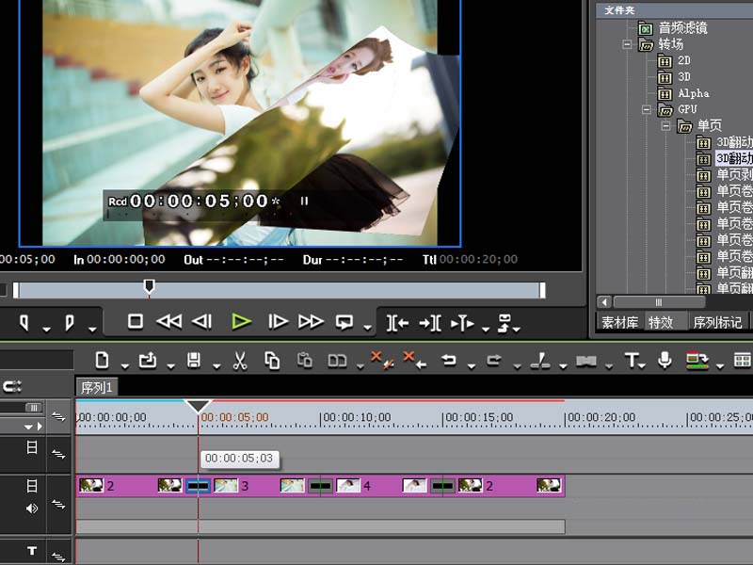Click the green Play button
Image resolution: width=753 pixels, height=565 pixels.
[x=241, y=321]
